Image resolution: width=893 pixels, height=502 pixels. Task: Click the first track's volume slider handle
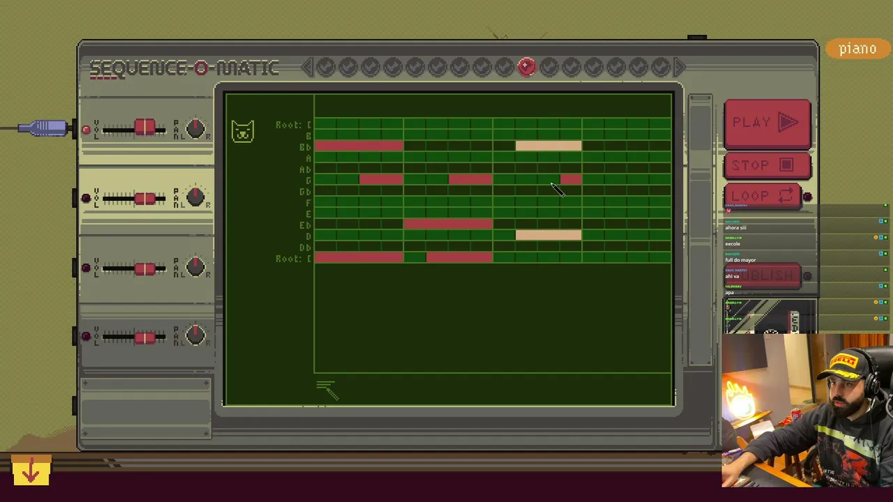145,128
